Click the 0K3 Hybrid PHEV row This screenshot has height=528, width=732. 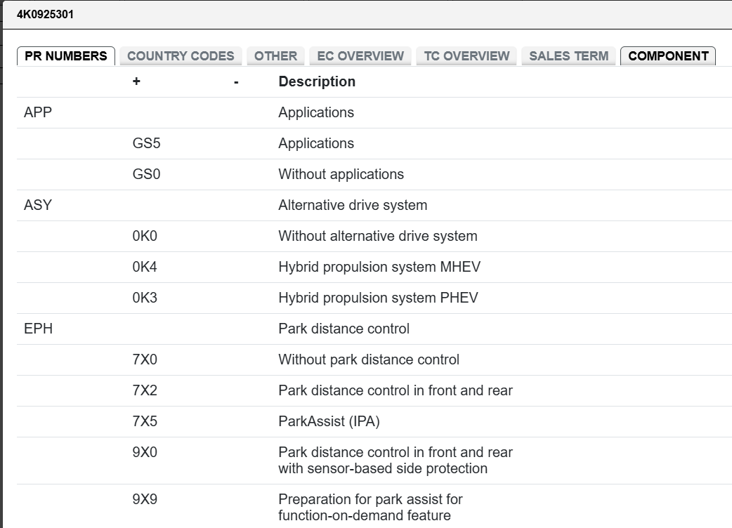click(x=374, y=298)
